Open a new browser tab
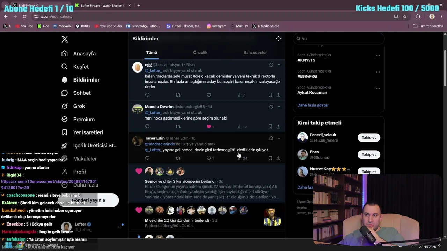The image size is (447, 251). point(139,5)
